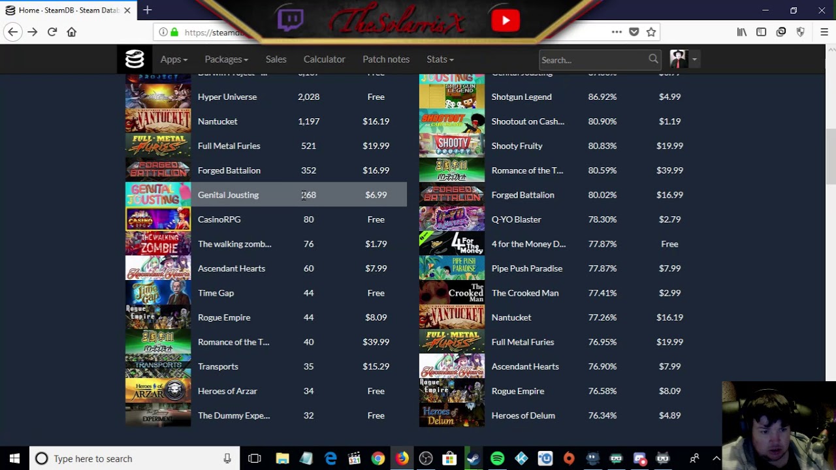
Task: Click the Twitch icon in the overlay
Action: click(x=291, y=20)
